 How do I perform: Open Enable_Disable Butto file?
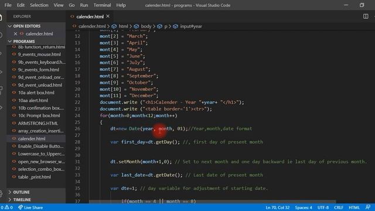point(40,146)
